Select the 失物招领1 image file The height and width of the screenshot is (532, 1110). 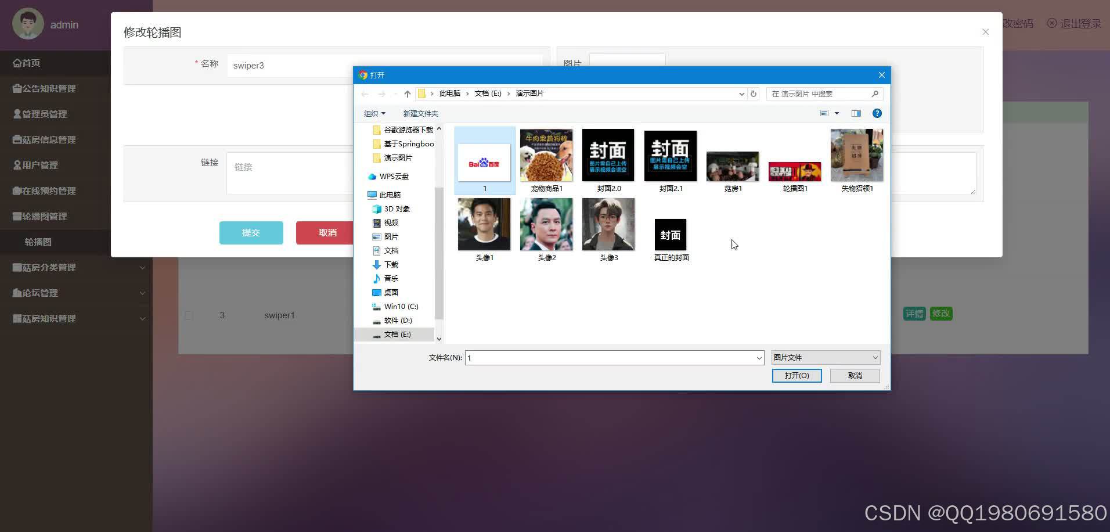(857, 161)
